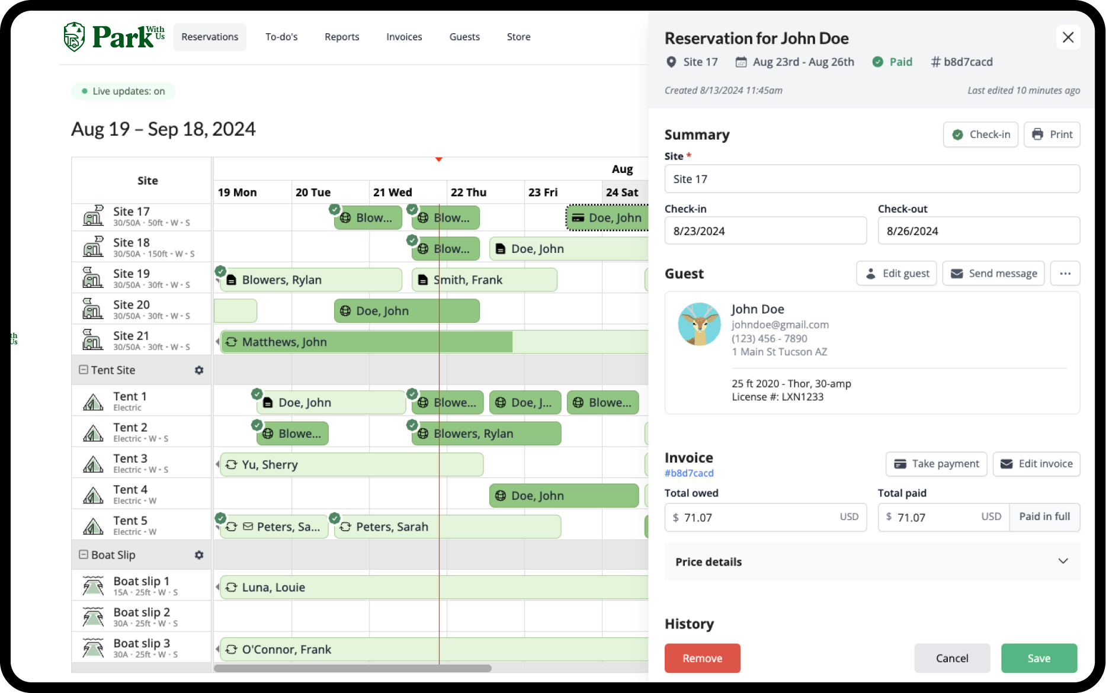Viewport: 1106px width, 693px height.
Task: Select the Matthews, John reservation bar
Action: [435, 342]
